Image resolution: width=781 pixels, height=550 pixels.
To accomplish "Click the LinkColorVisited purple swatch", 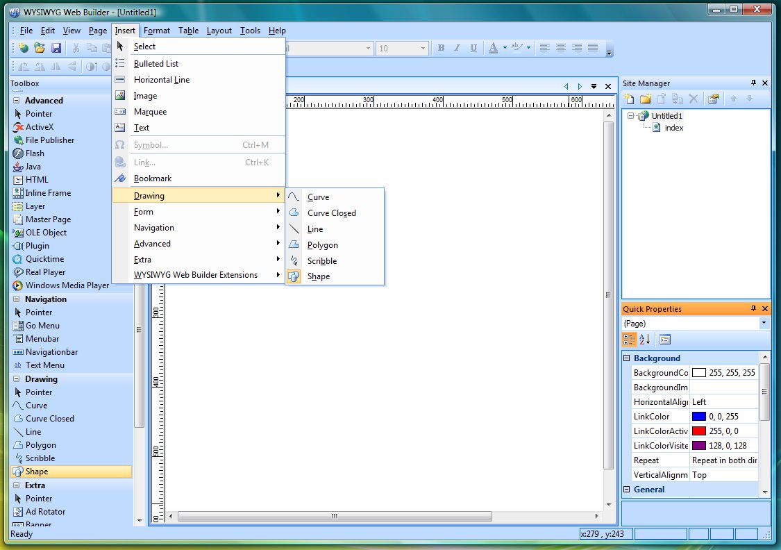I will tap(699, 445).
